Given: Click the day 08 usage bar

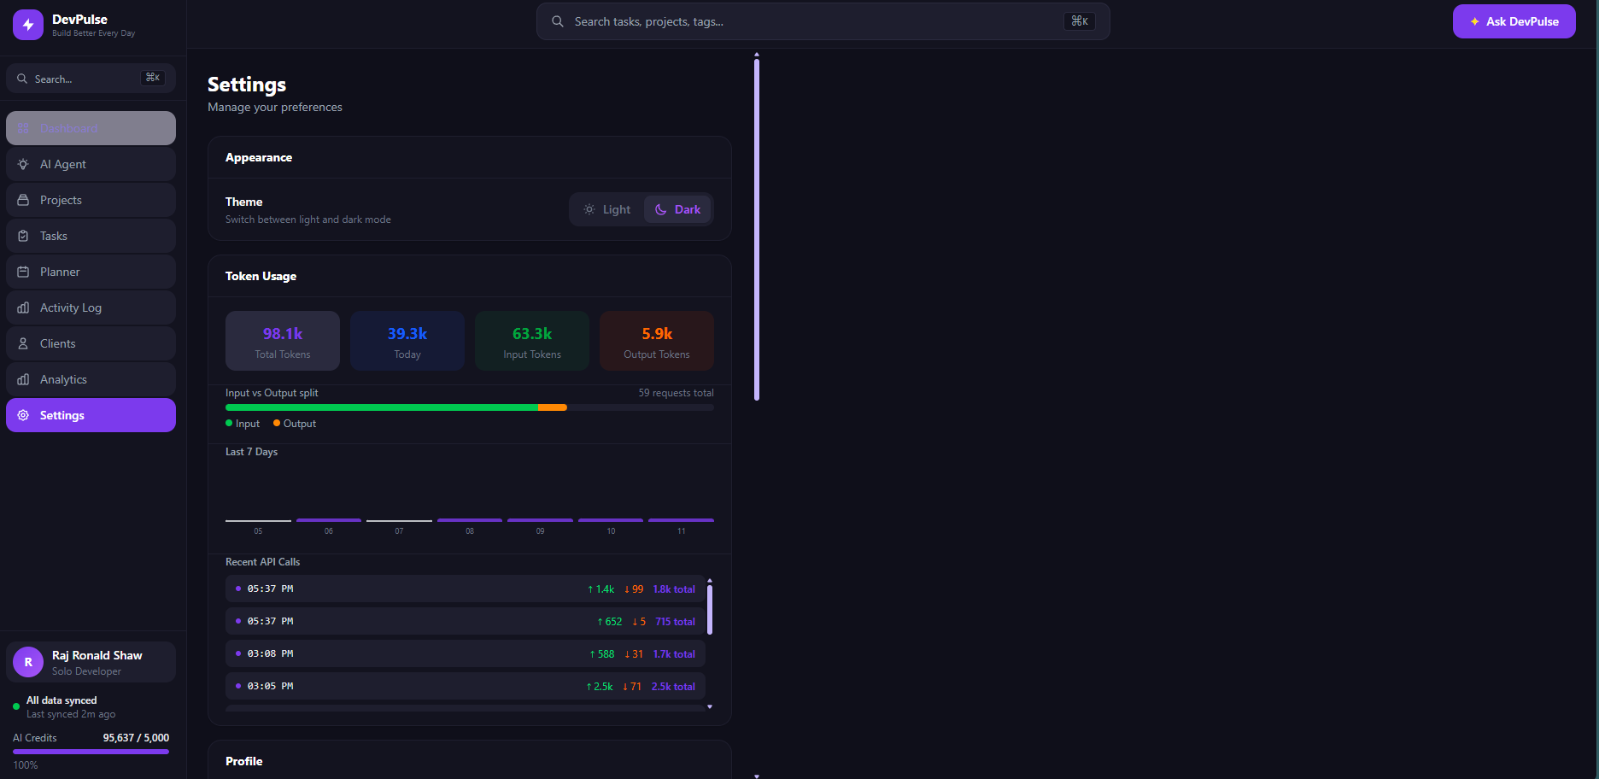Looking at the screenshot, I should click(470, 520).
